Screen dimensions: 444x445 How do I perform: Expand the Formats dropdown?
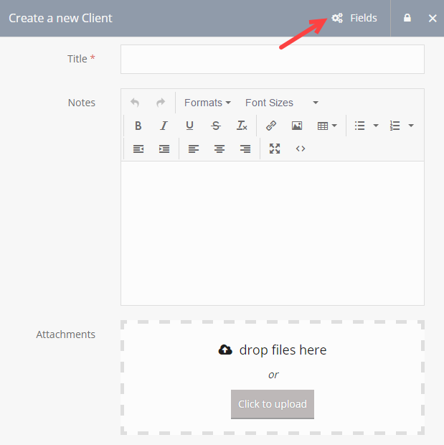pyautogui.click(x=207, y=103)
